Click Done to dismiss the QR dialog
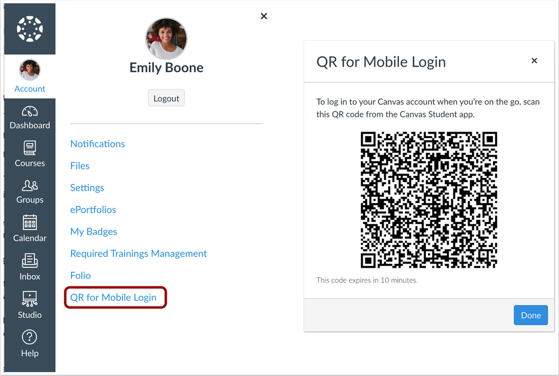559x376 pixels. 530,315
